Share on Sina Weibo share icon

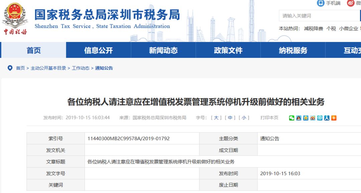(x=313, y=118)
